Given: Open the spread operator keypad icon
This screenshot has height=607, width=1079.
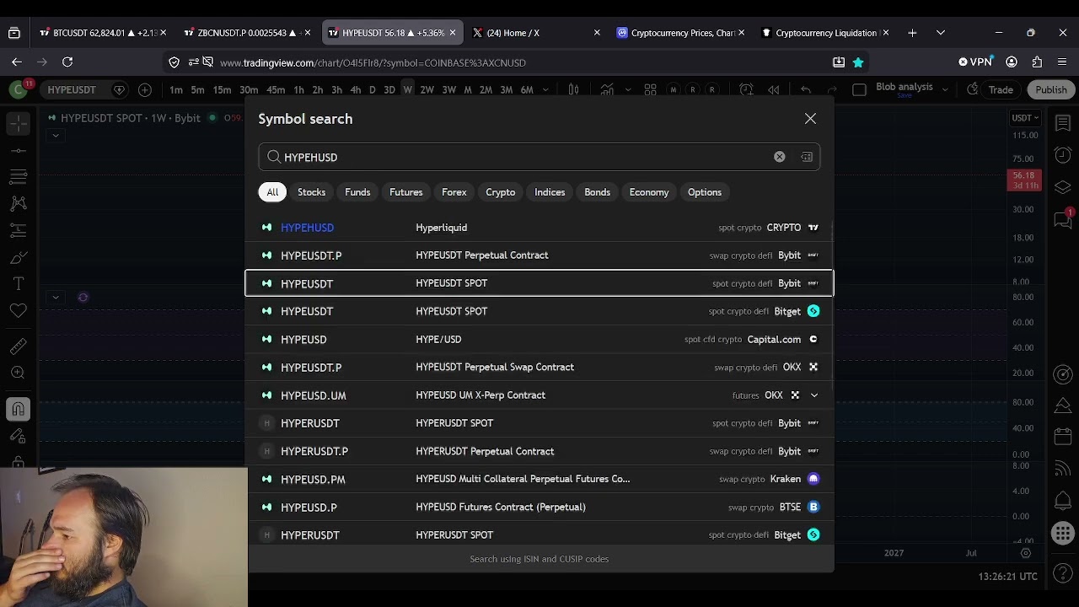Looking at the screenshot, I should point(807,157).
